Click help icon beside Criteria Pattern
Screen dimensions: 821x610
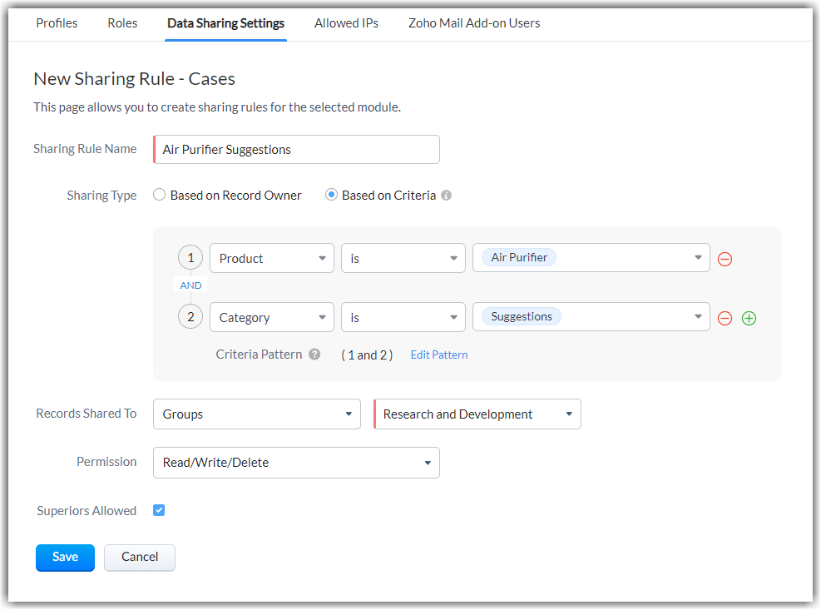point(314,355)
